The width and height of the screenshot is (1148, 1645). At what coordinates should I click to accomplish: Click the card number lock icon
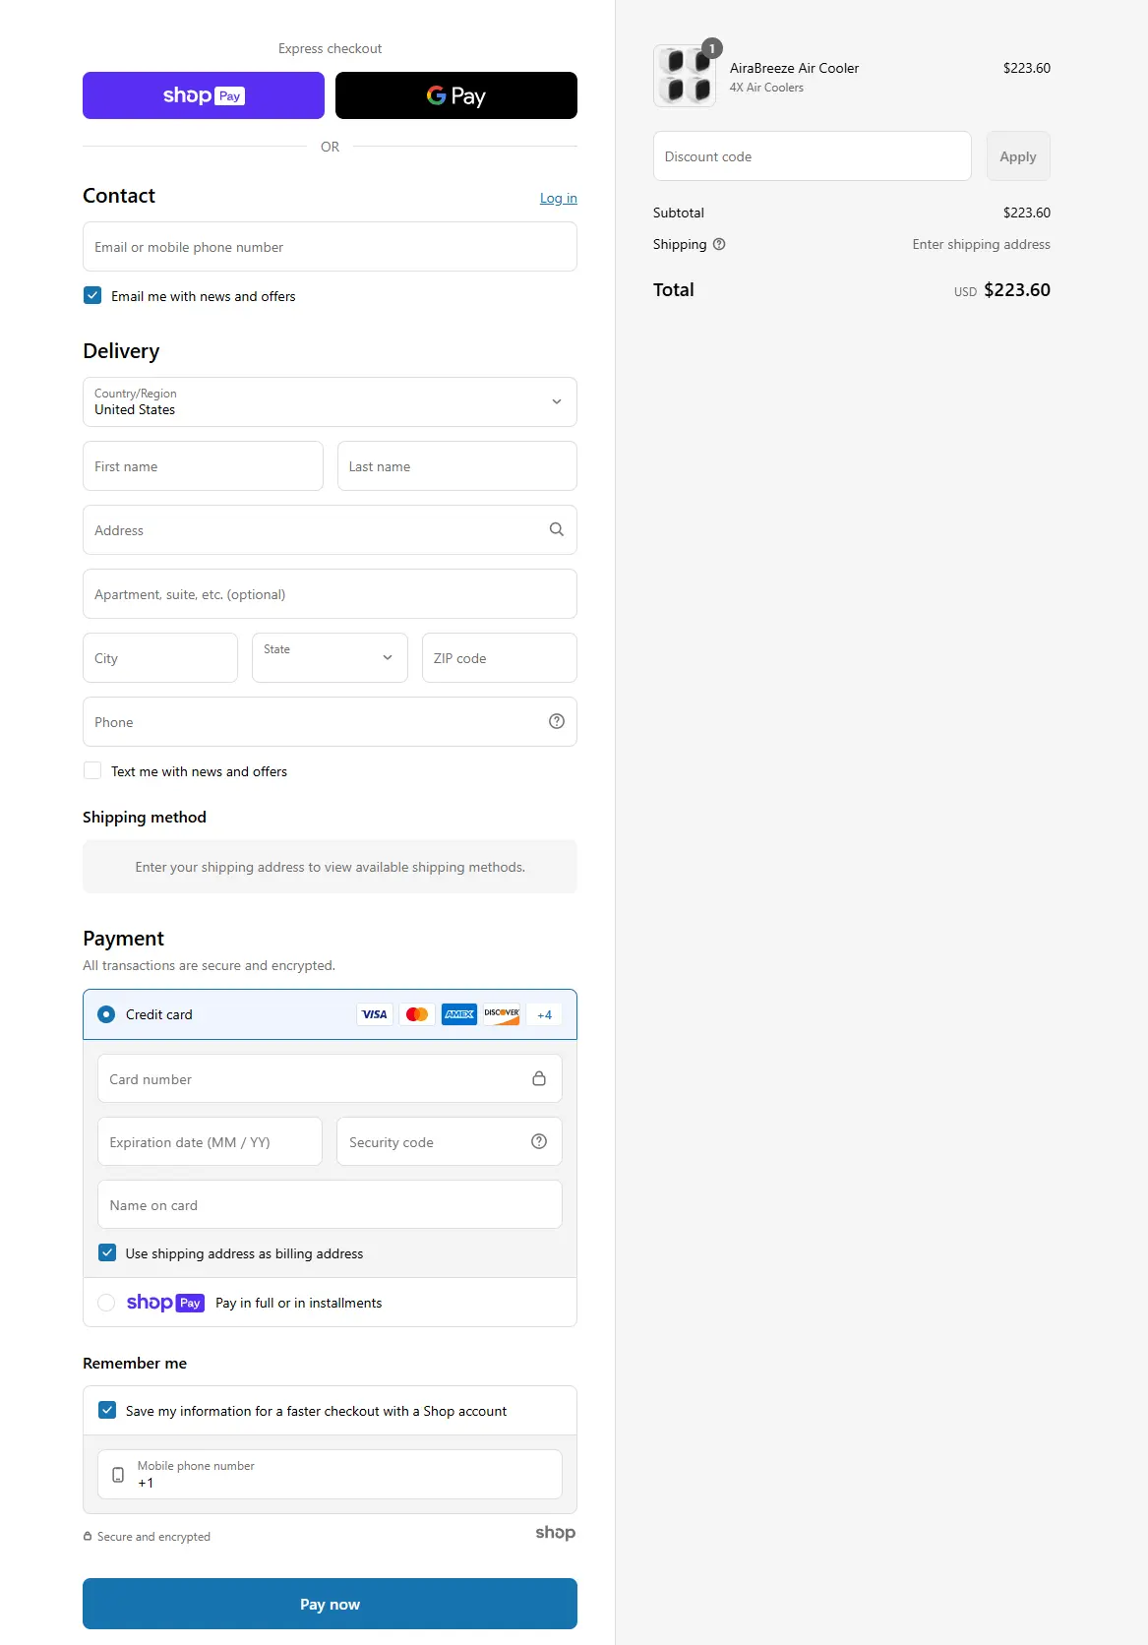(x=539, y=1078)
